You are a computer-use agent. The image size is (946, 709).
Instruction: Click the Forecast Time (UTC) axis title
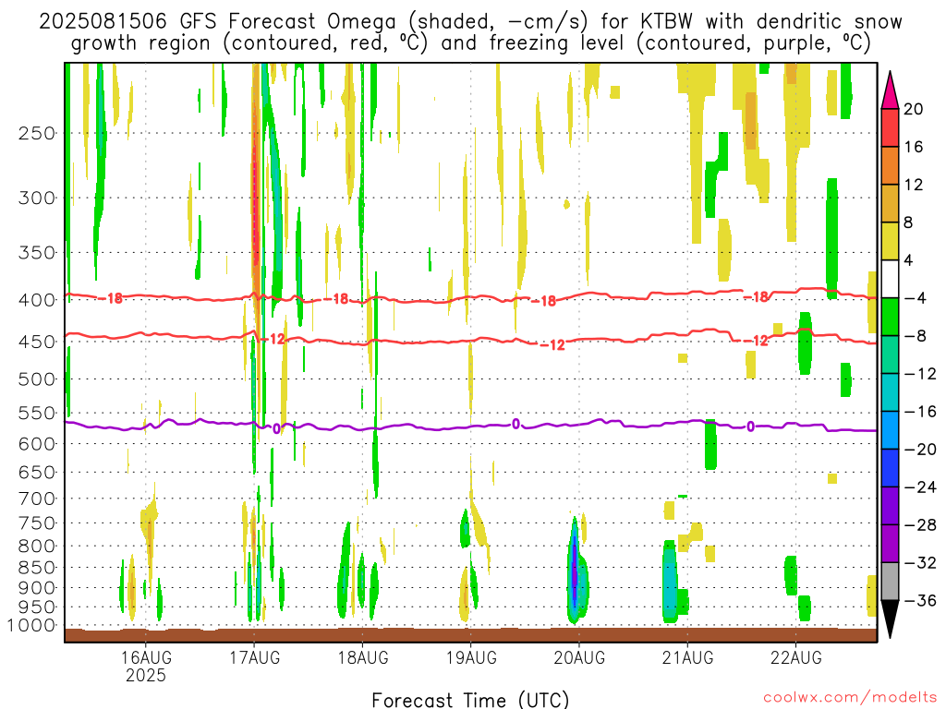click(x=470, y=700)
